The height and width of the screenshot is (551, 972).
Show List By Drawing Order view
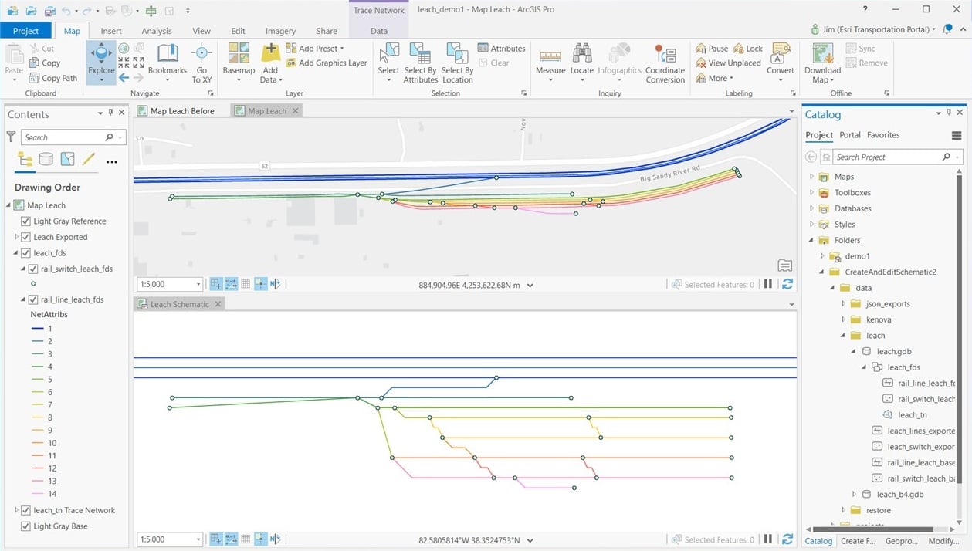(25, 160)
